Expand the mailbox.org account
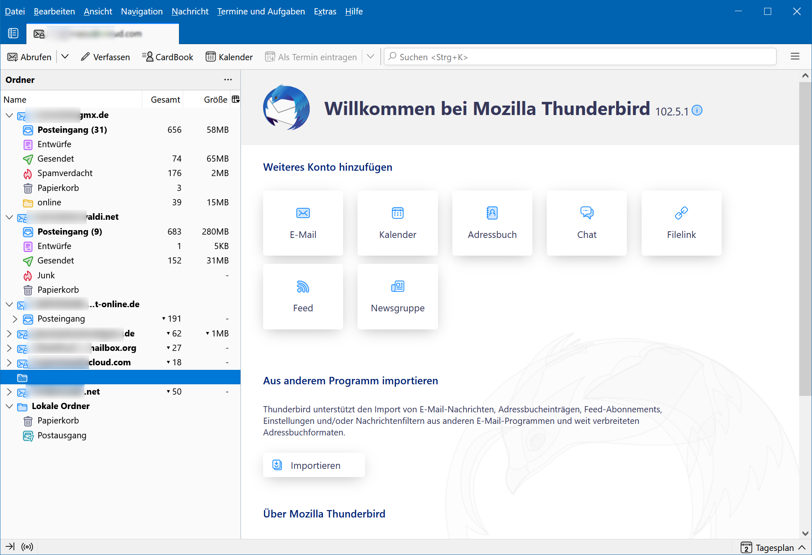This screenshot has width=812, height=555. click(x=9, y=348)
